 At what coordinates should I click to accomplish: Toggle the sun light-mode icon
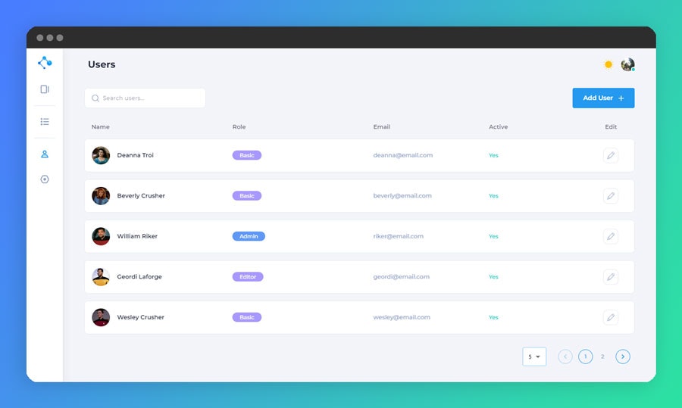point(608,65)
